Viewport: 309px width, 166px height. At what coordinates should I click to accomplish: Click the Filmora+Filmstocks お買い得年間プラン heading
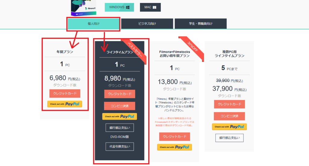pyautogui.click(x=175, y=54)
